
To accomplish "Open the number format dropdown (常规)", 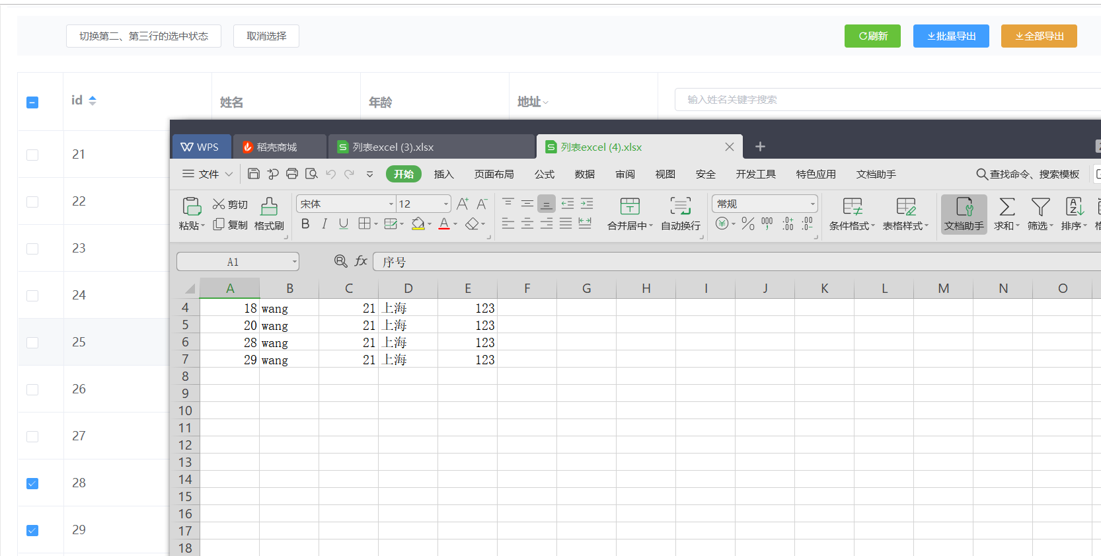I will point(812,204).
